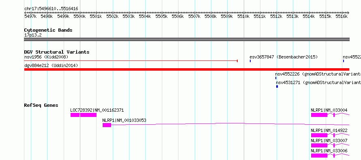Click the 5512k ruler position

276,16
